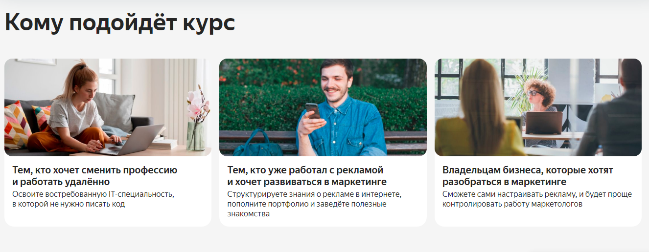Open the photo of man with phone
Viewport: 649px width, 252px height.
point(323,107)
